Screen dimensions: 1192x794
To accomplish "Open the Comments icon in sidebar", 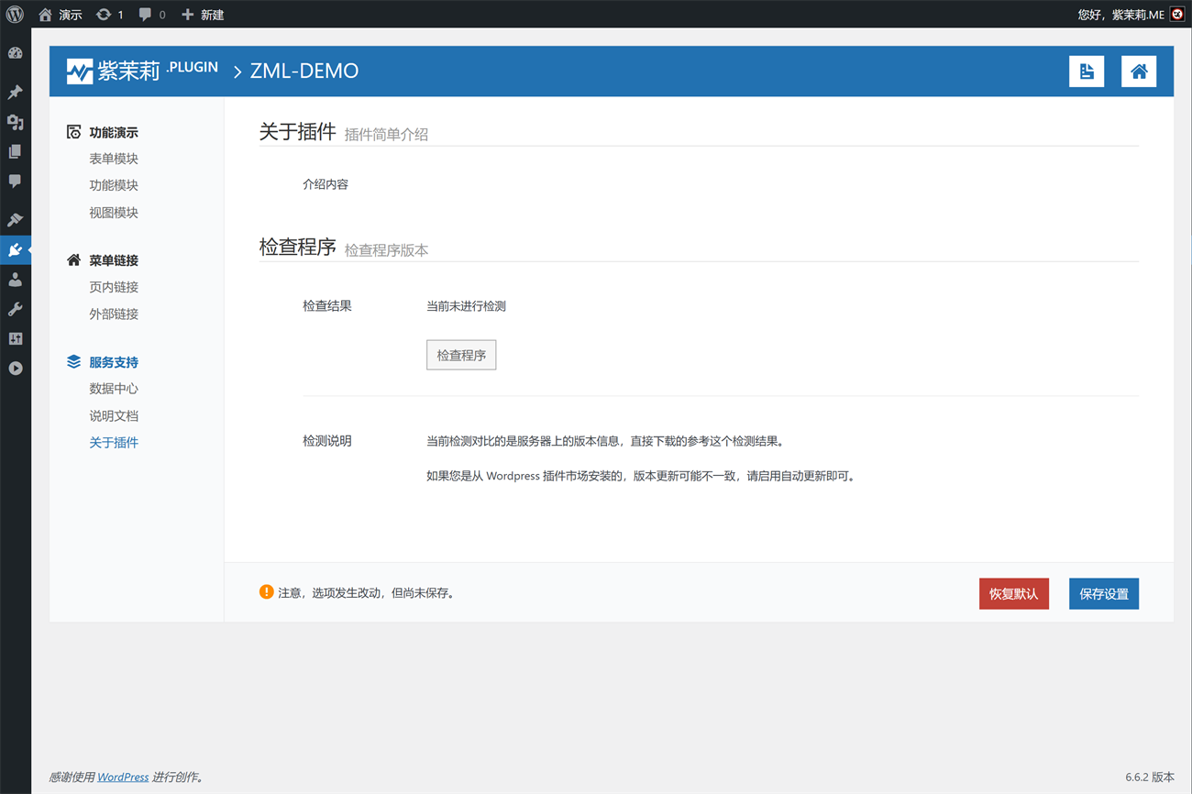I will click(15, 182).
